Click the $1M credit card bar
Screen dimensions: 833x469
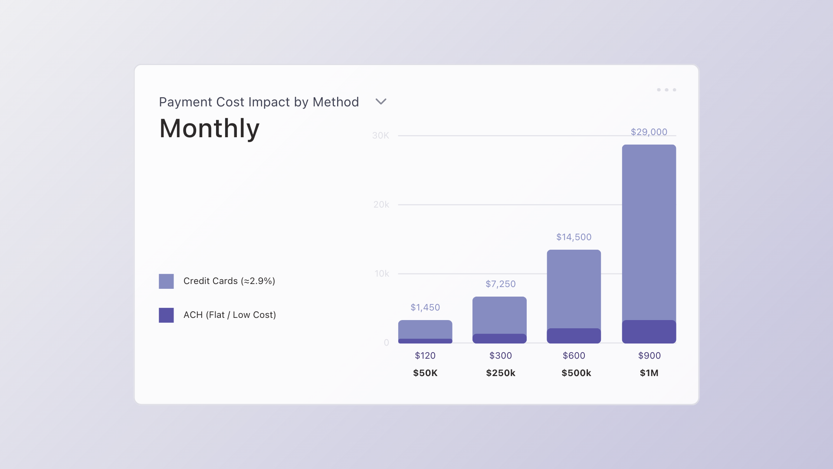649,232
